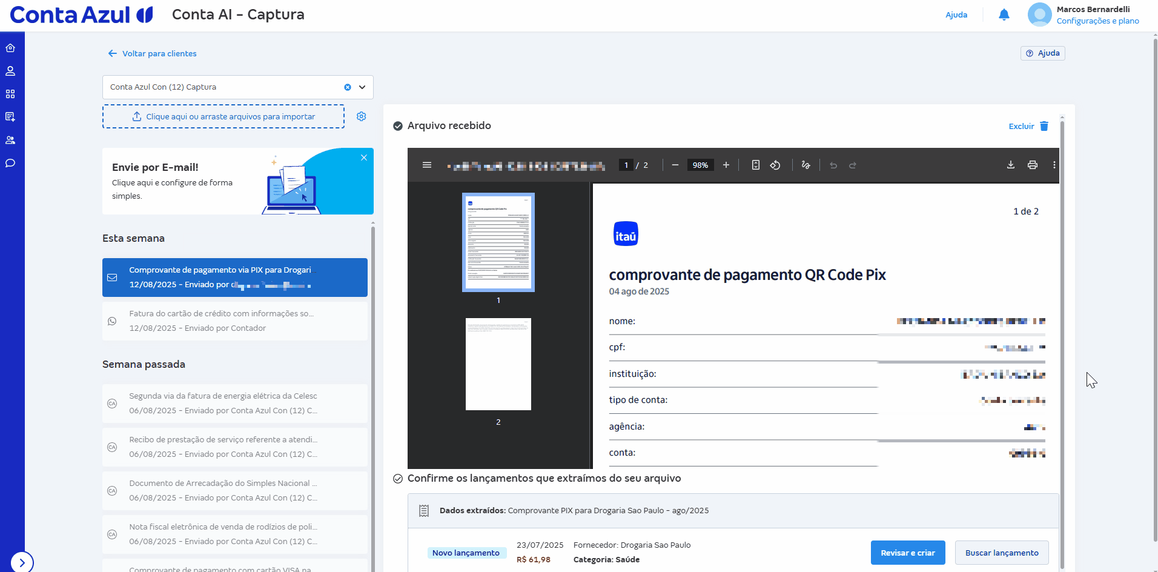Open the Home icon in the blue sidebar
The image size is (1158, 572).
tap(10, 47)
